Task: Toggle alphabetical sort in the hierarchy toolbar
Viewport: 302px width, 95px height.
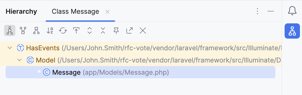Action: pos(50,30)
